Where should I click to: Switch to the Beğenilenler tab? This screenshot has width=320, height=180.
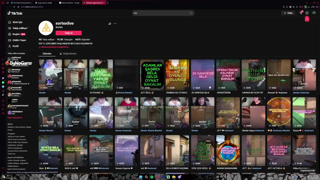(x=68, y=53)
